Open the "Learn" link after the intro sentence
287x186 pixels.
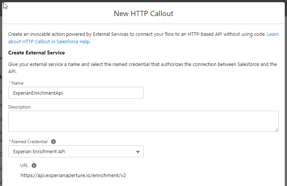[x=273, y=34]
